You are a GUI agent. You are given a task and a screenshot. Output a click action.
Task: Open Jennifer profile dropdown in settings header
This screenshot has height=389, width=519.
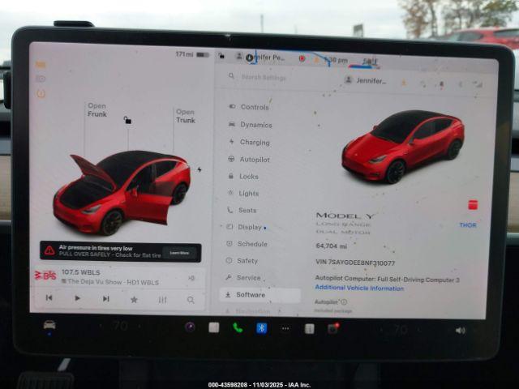365,80
